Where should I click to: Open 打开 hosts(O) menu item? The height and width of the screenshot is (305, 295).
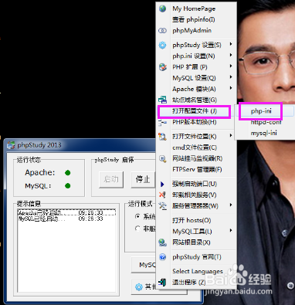pos(197,220)
